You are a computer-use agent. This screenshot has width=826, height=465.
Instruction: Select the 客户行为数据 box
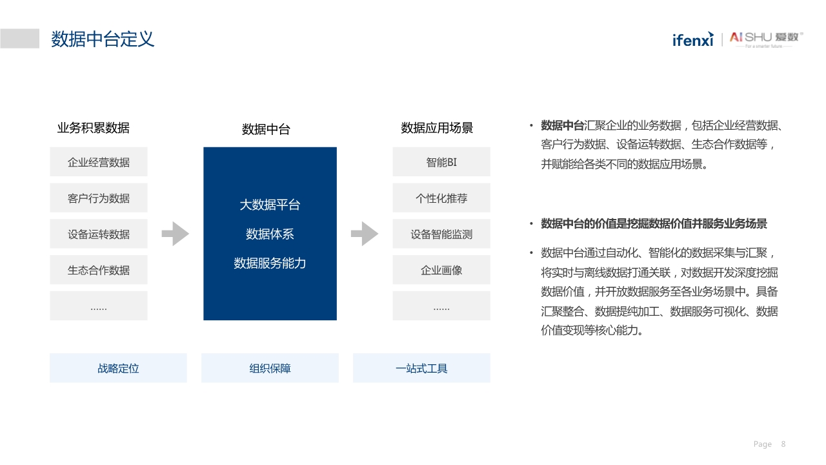[x=99, y=198]
